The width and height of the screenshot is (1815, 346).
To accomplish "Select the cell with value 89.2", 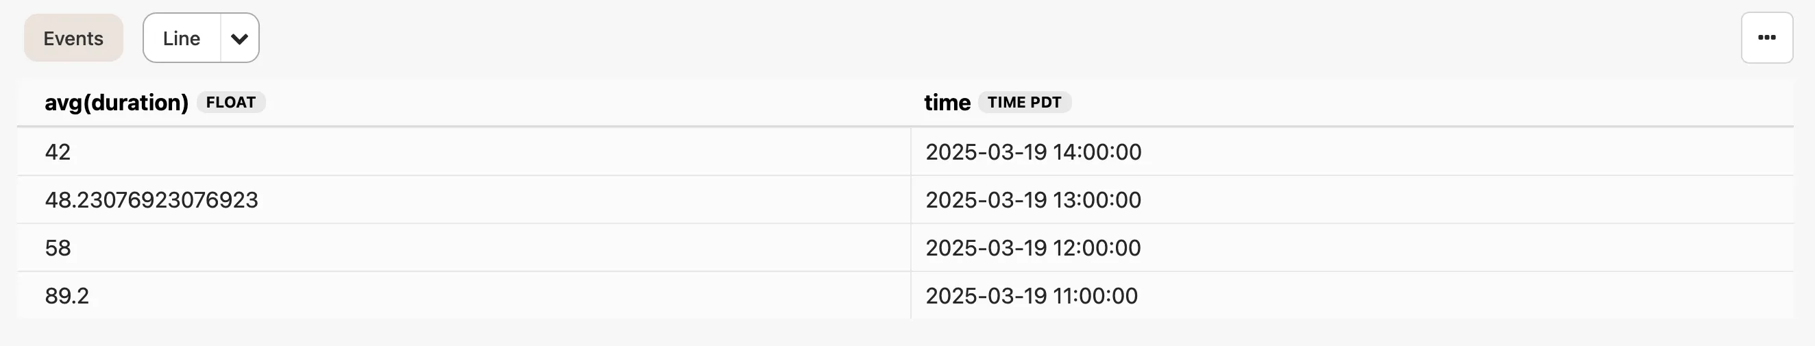I will coord(67,296).
